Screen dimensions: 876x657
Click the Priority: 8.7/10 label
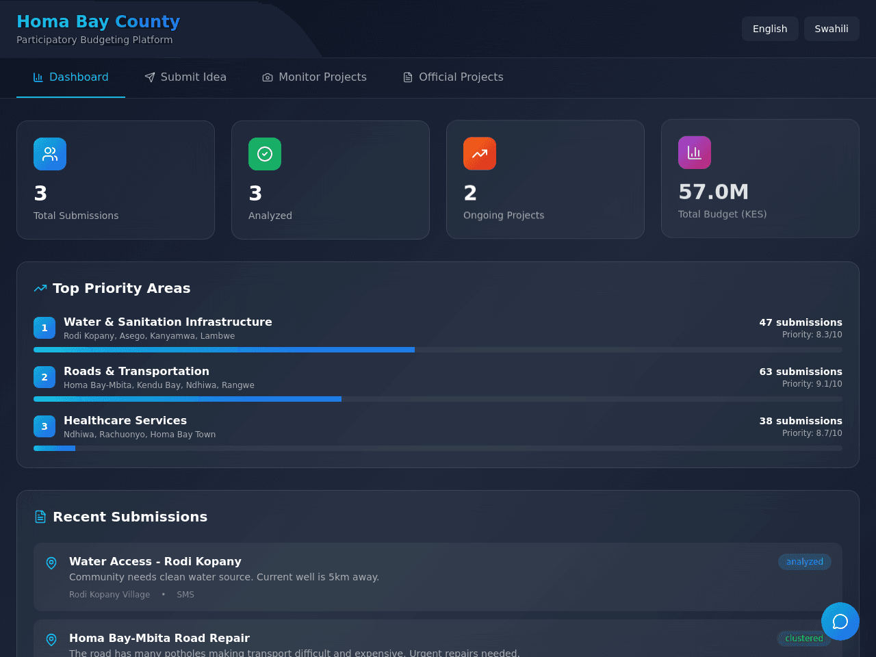click(812, 433)
